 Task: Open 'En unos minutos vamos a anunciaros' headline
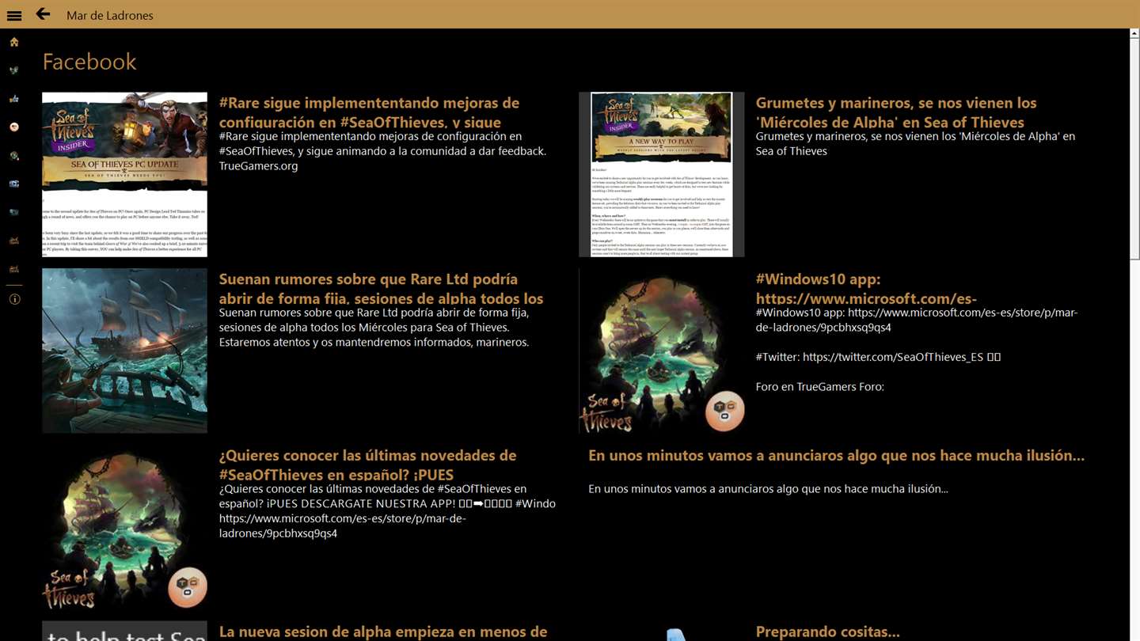pyautogui.click(x=836, y=455)
